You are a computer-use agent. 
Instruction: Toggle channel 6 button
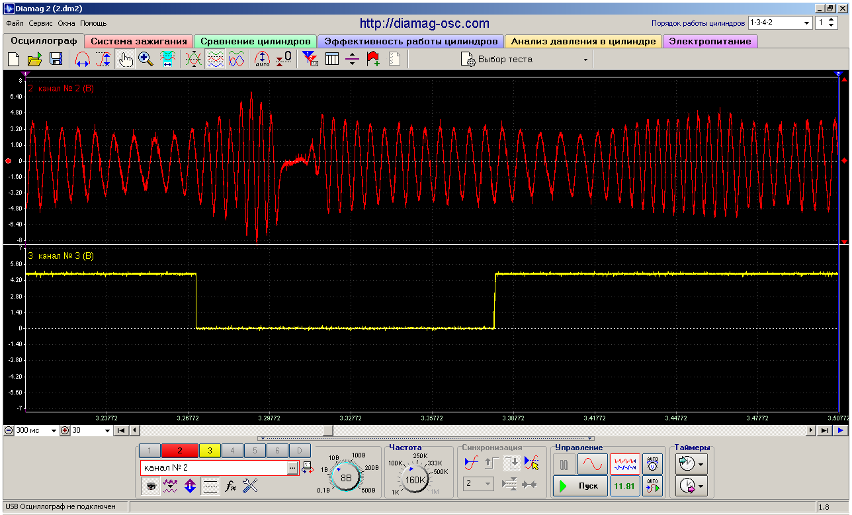(277, 451)
